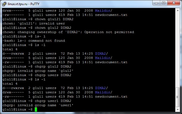Click the vertical scrollbar thumb
The width and height of the screenshot is (182, 114).
(x=178, y=97)
